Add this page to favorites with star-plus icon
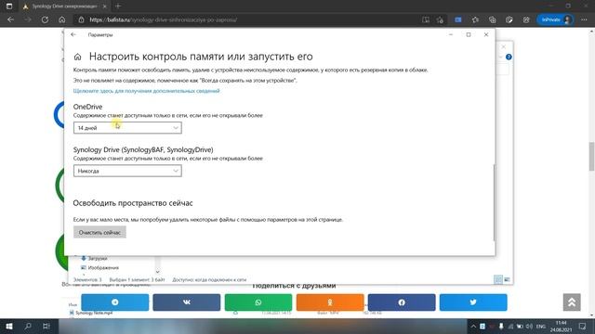Viewport: 595px width, 334px height. coord(440,19)
